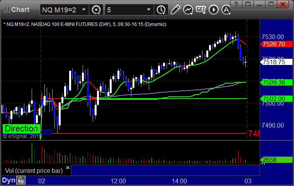This screenshot has height=186, width=294.
Task: Click the 03 date axis label
Action: tap(248, 181)
